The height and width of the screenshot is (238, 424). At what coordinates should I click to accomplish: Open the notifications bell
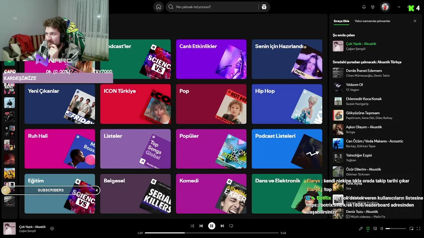(x=364, y=7)
